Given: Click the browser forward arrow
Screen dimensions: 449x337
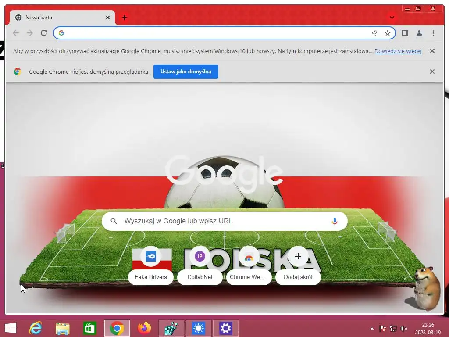Looking at the screenshot, I should 30,33.
